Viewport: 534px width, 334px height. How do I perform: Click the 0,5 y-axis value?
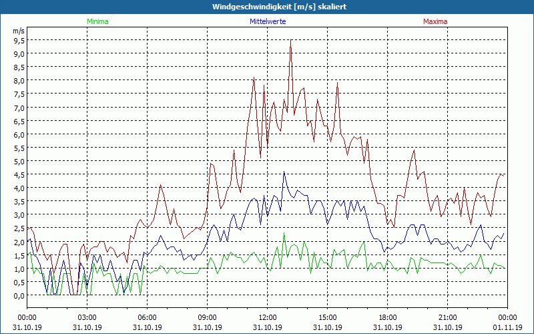(19, 282)
